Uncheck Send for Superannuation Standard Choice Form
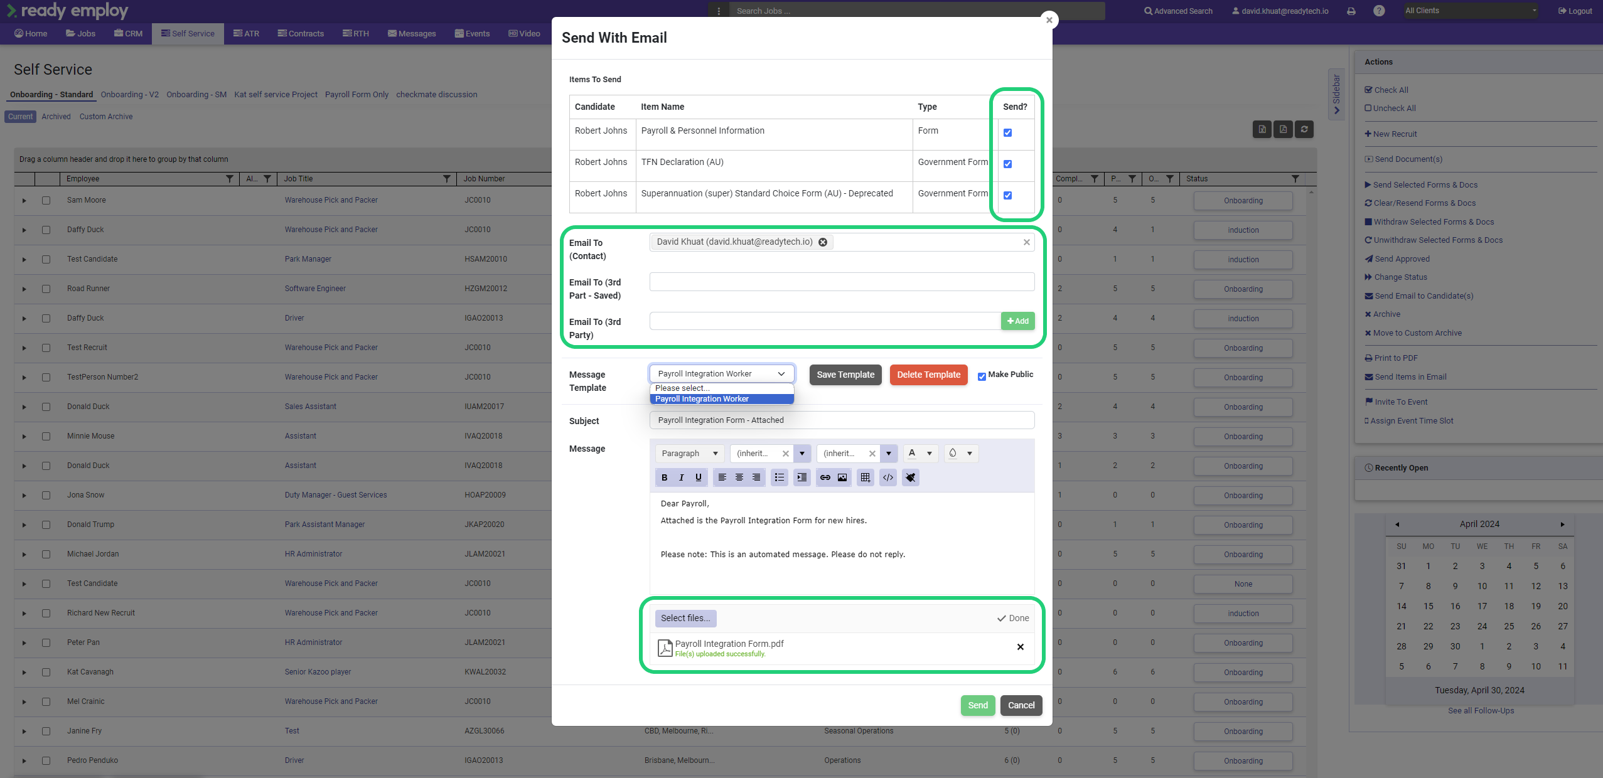 (x=1007, y=196)
